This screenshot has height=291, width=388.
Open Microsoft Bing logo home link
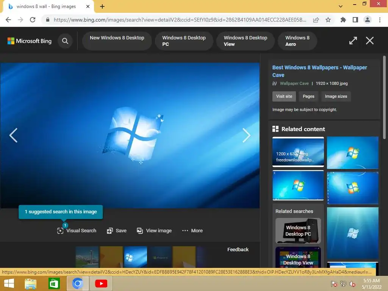(30, 41)
